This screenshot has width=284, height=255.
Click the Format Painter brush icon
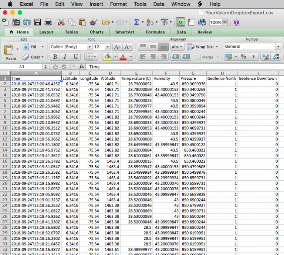click(x=93, y=22)
